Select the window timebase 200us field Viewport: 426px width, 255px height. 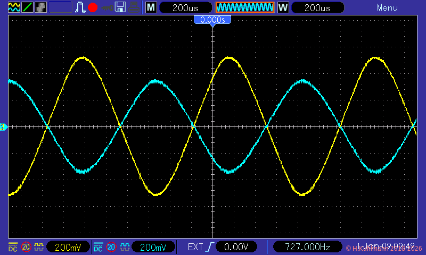click(x=318, y=7)
